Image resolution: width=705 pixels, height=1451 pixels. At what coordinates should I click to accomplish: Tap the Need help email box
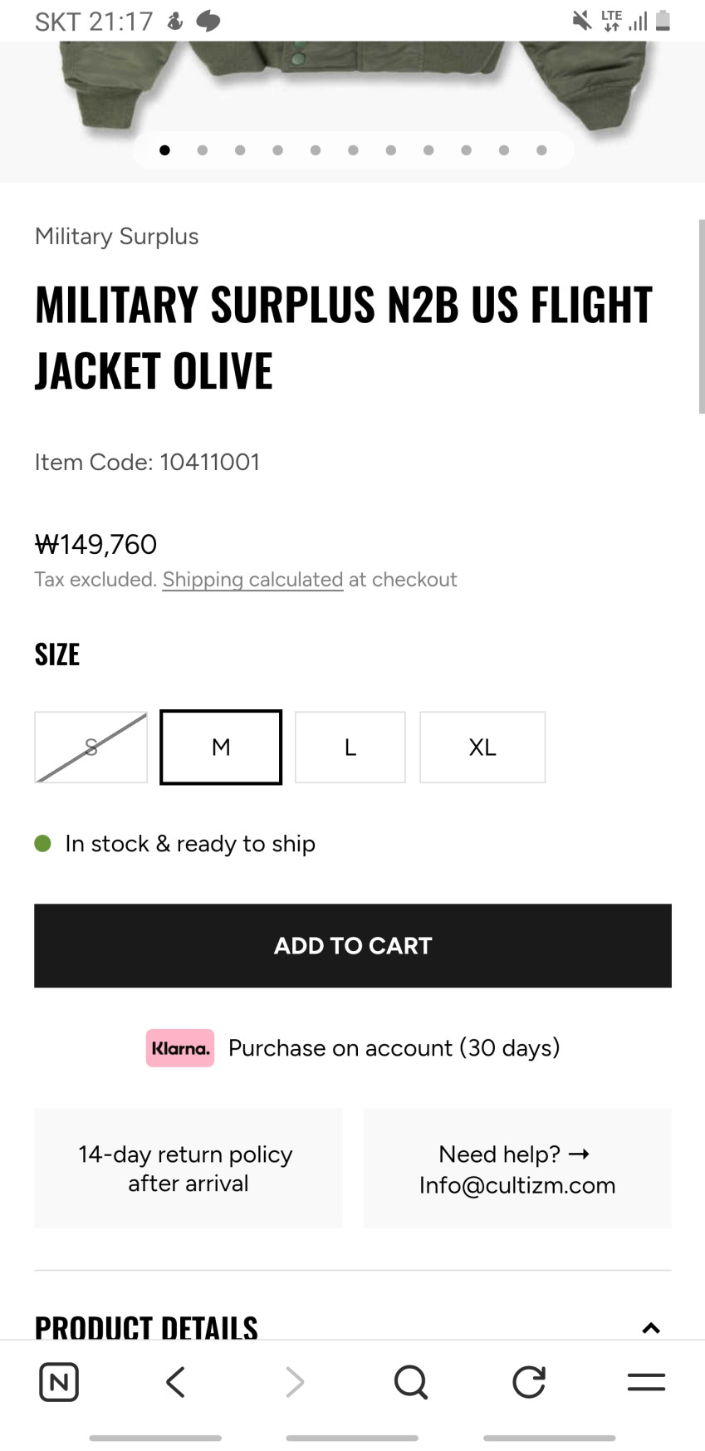pos(517,1168)
